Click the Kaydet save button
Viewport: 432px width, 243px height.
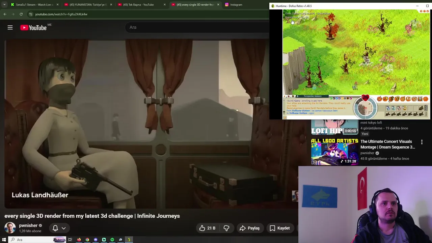coord(280,228)
